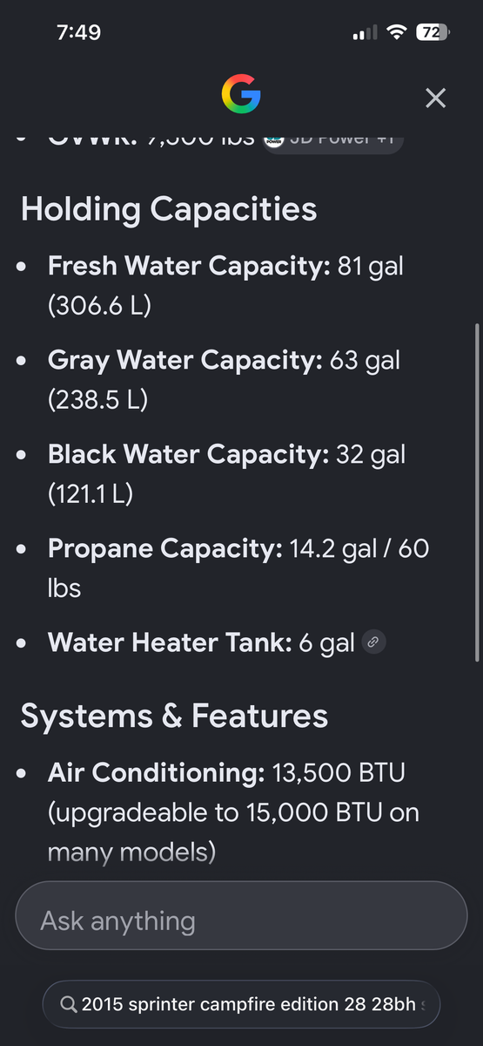483x1046 pixels.
Task: Tap the JD Power source chip
Action: pyautogui.click(x=332, y=139)
